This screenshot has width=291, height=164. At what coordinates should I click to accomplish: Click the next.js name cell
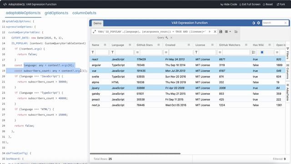click(x=96, y=105)
